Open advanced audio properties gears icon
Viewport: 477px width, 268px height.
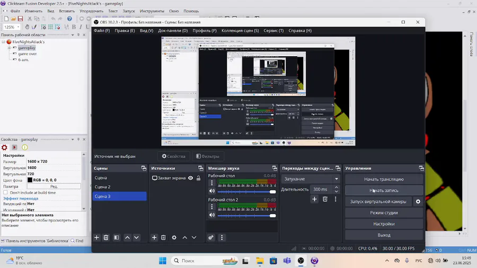pos(211,237)
